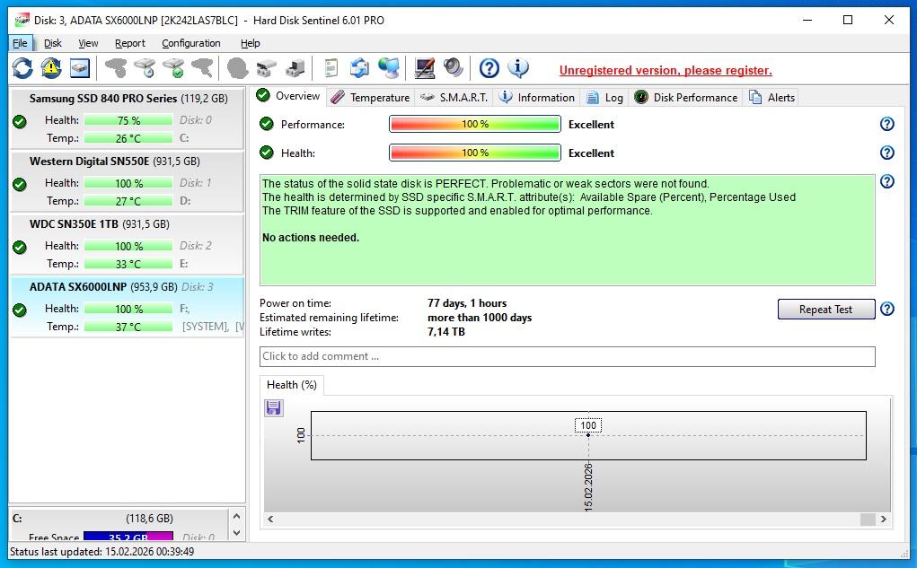Click the globe network toolbar icon
The height and width of the screenshot is (568, 917).
389,68
